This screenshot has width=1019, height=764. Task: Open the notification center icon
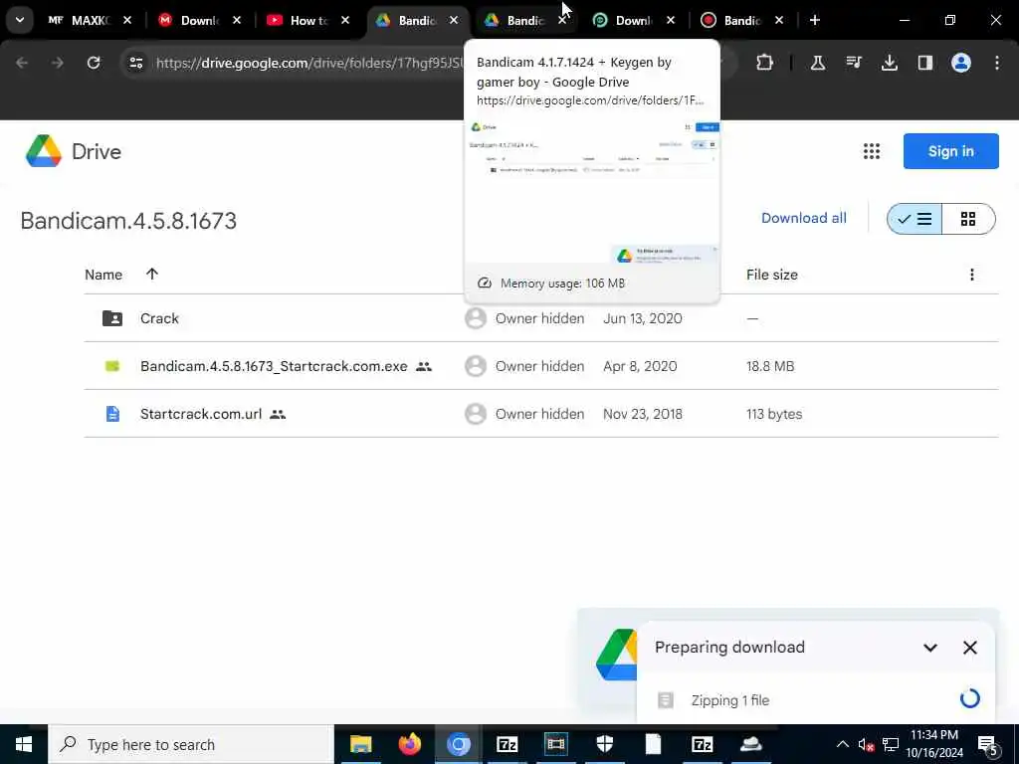[988, 745]
